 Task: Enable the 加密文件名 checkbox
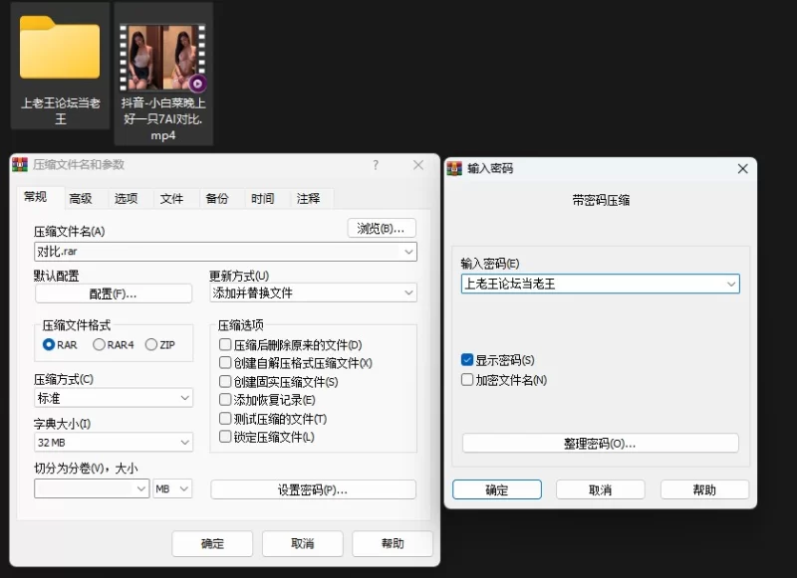click(467, 380)
